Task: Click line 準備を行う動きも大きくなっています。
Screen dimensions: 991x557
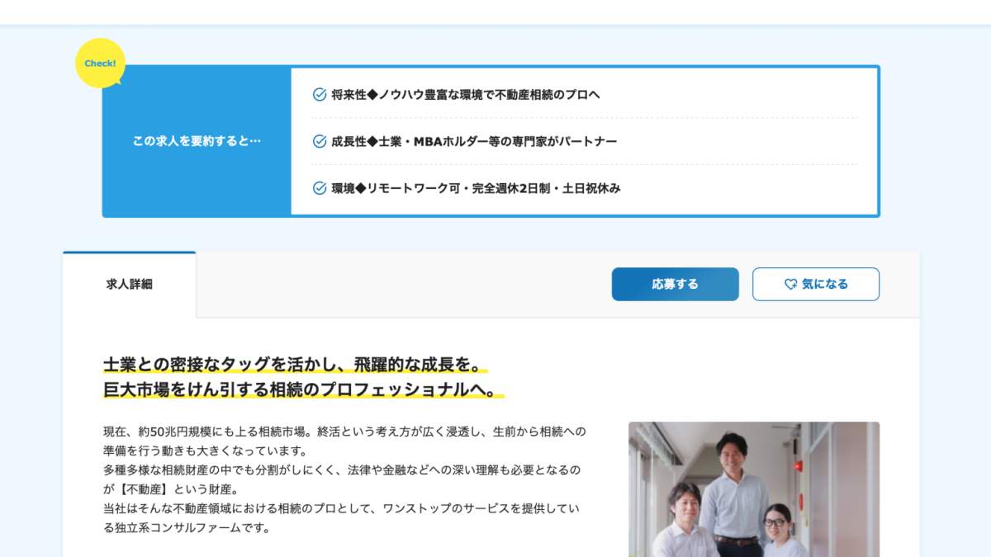Action: pyautogui.click(x=205, y=451)
